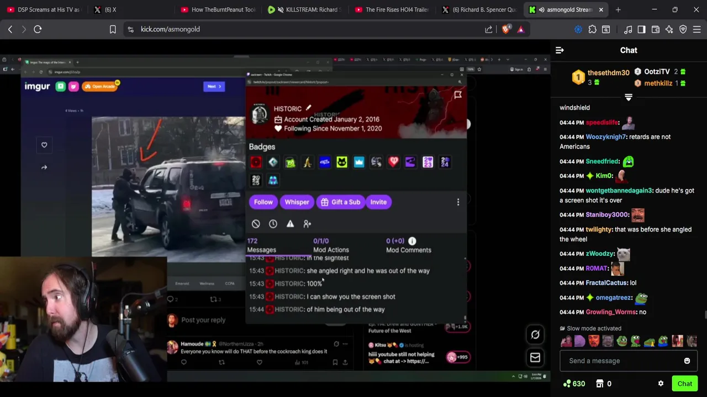
Task: Switch to The Fire Rises HOI4 Trailer tab
Action: coord(392,9)
